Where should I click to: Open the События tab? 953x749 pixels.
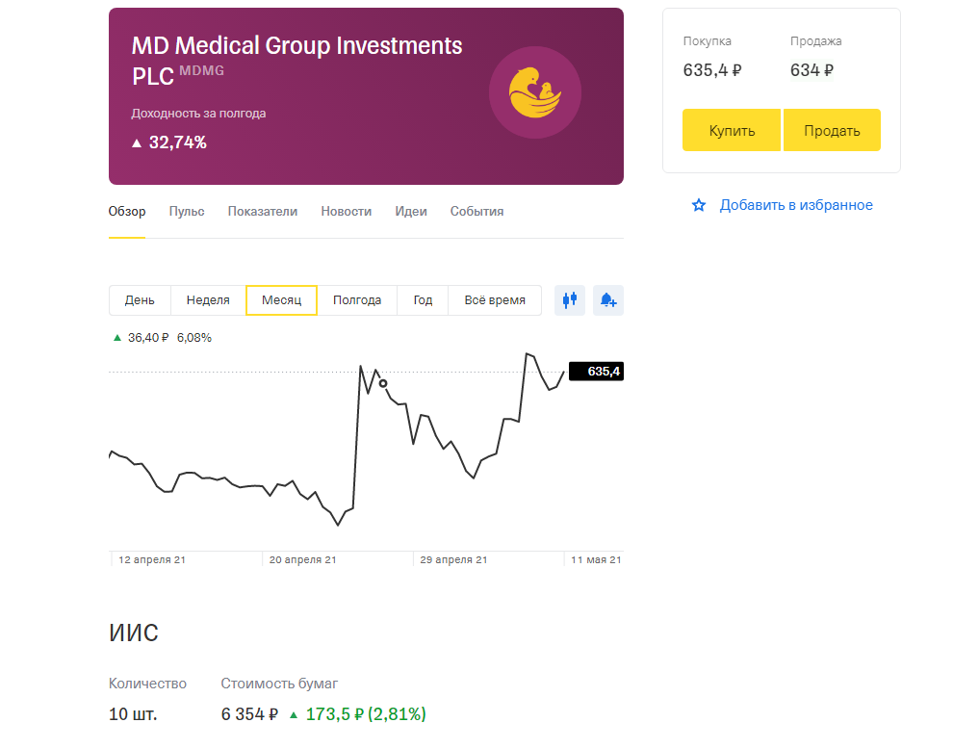(x=476, y=212)
